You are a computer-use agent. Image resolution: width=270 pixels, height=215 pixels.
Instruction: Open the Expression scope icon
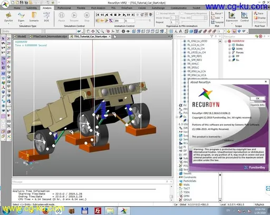click(232, 17)
